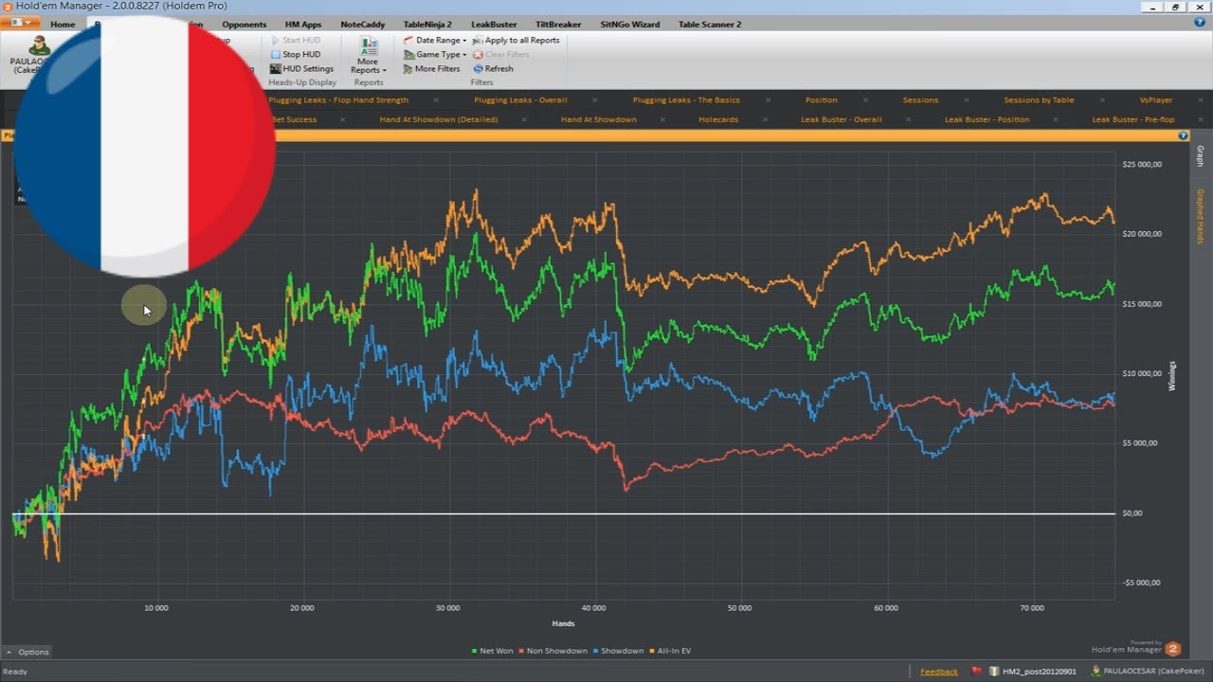This screenshot has width=1213, height=682.
Task: Open the TableNinja 2 ribbon tab
Action: coord(427,25)
